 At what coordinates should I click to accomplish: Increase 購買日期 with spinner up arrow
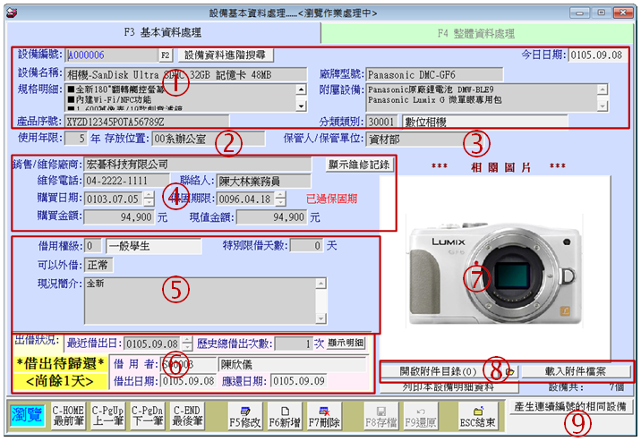[150, 195]
